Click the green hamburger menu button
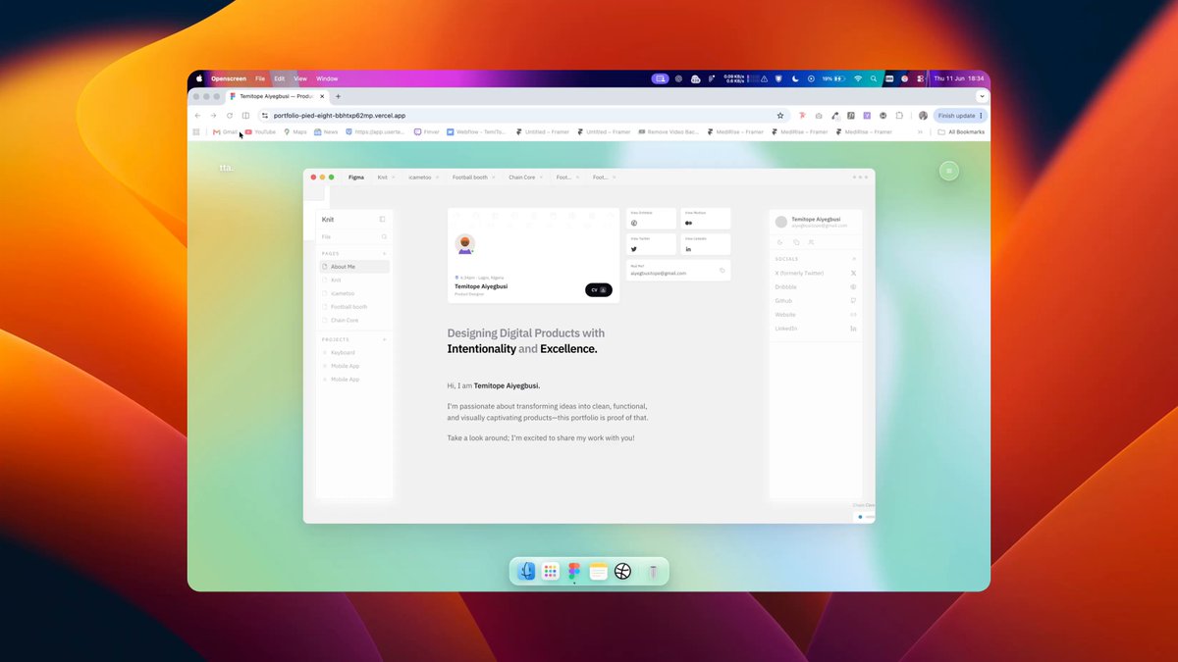 click(x=948, y=171)
